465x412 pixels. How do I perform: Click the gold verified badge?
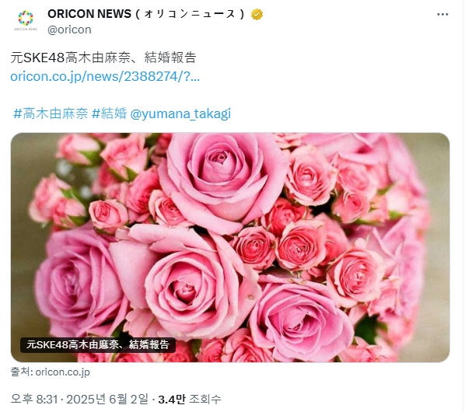click(257, 14)
